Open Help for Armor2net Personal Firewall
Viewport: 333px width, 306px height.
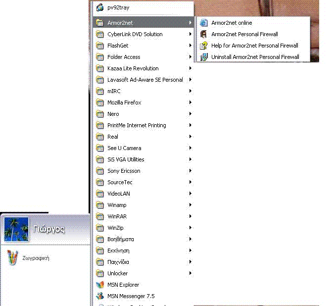[x=253, y=46]
